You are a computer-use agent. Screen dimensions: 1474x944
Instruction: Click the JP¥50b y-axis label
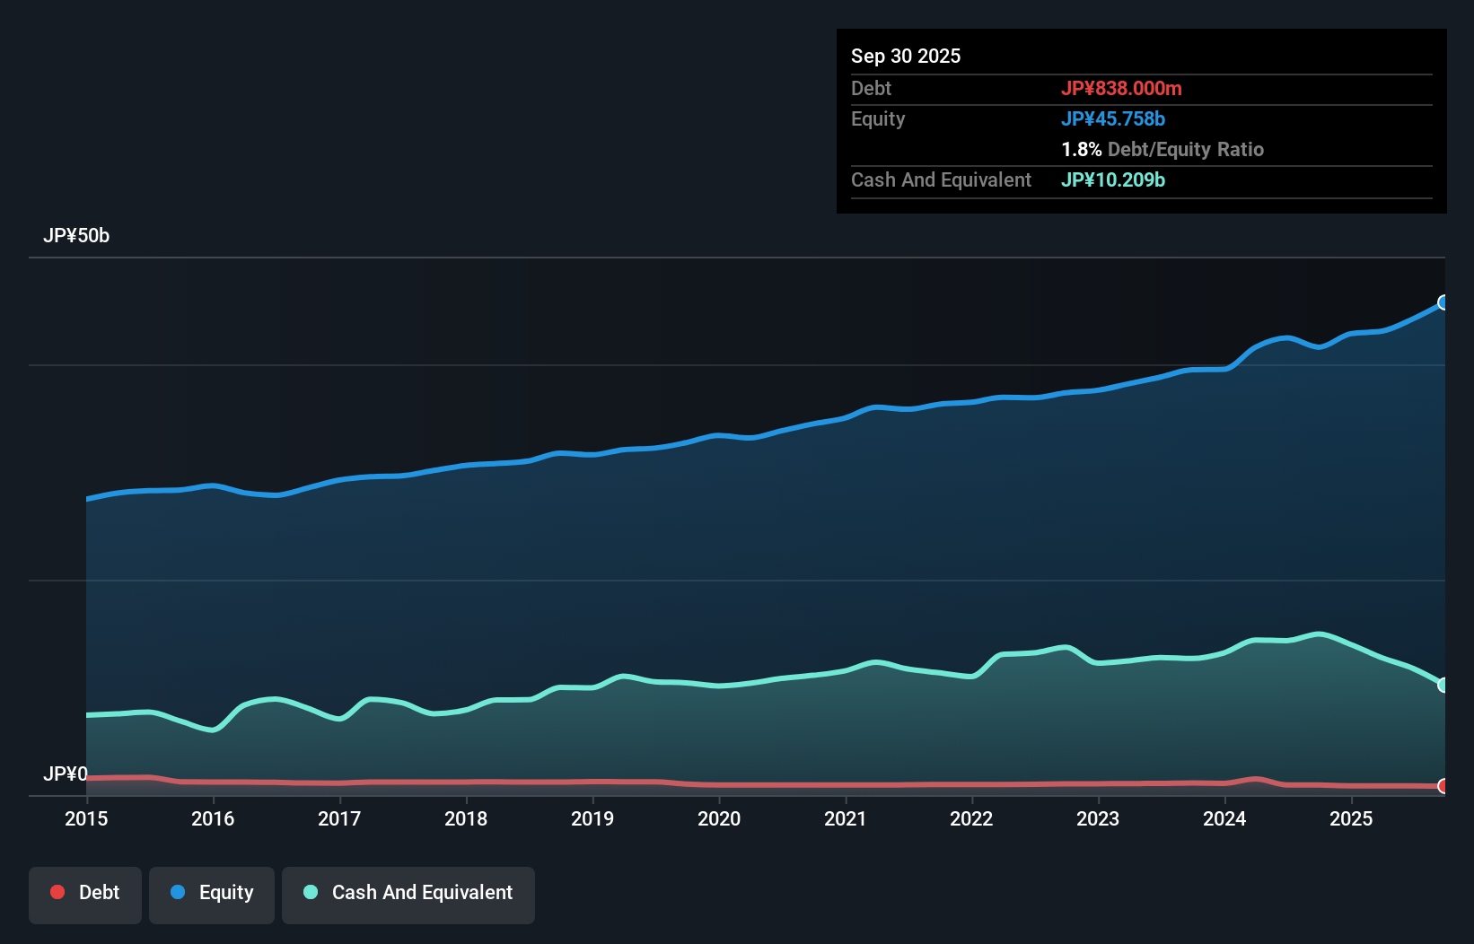[76, 236]
